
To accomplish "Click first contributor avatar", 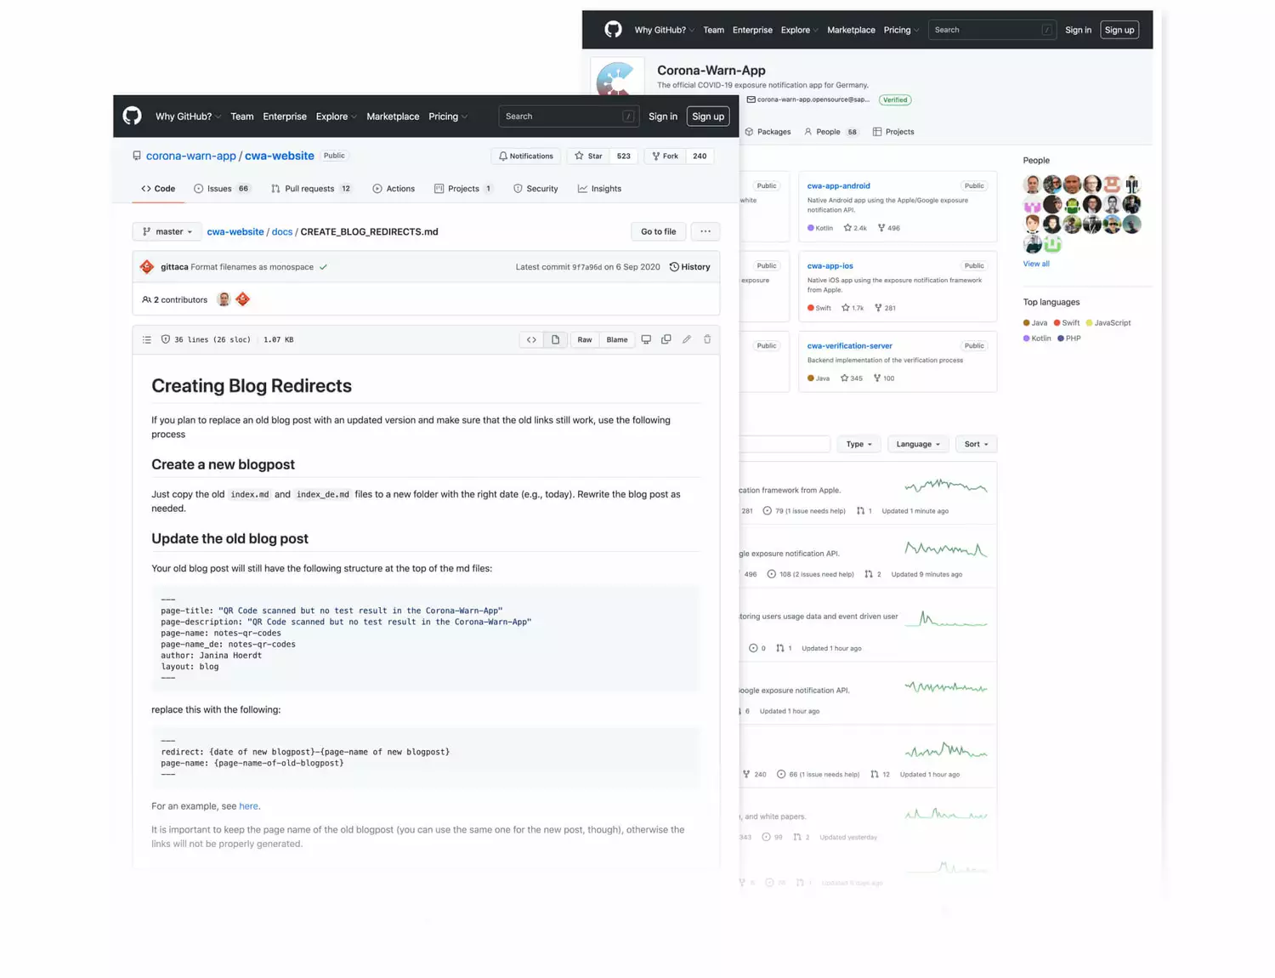I will point(224,299).
